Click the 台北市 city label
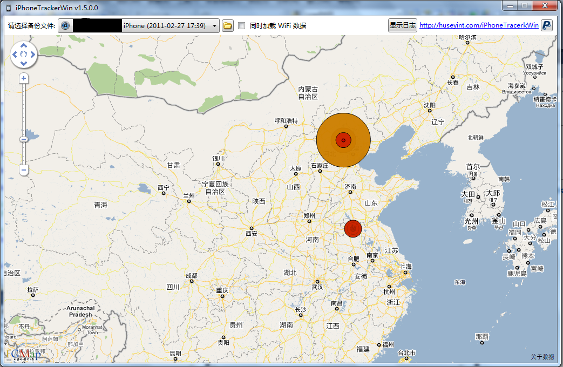563x367 pixels. pos(406,352)
